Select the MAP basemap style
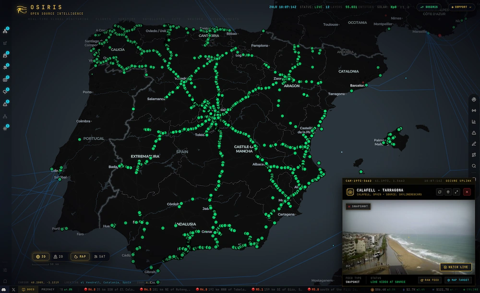Viewport: 480px width, 293px height. (x=80, y=257)
